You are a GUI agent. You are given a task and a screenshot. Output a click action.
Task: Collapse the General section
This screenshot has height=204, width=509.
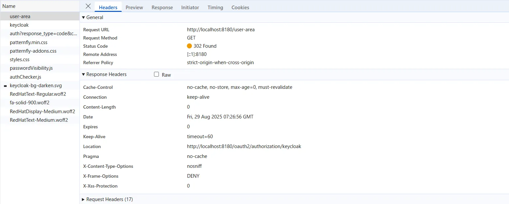point(83,17)
